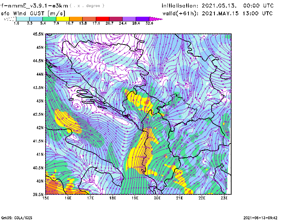Click the 19E longitude label
Viewport: 285px width, 220px height.
(135, 198)
